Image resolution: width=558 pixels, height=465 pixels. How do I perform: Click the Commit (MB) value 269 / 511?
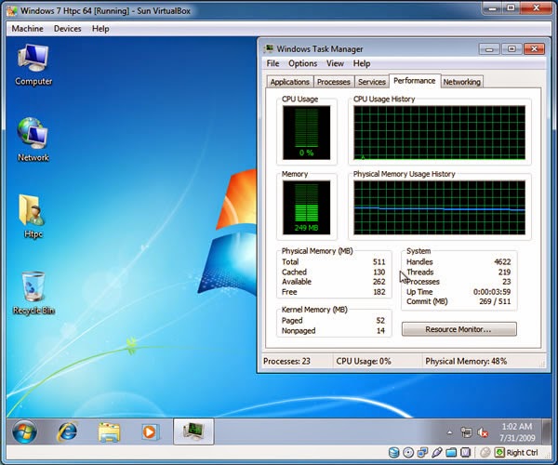coord(495,301)
